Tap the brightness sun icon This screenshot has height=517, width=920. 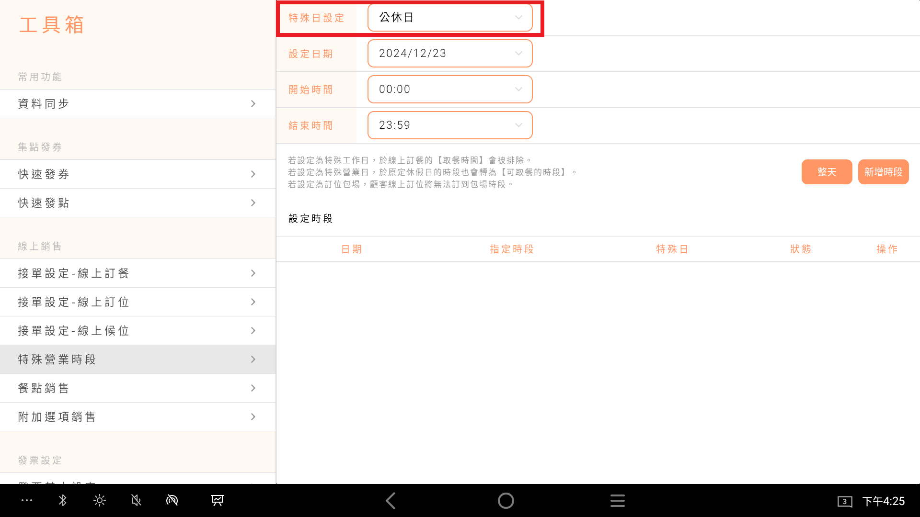point(99,501)
